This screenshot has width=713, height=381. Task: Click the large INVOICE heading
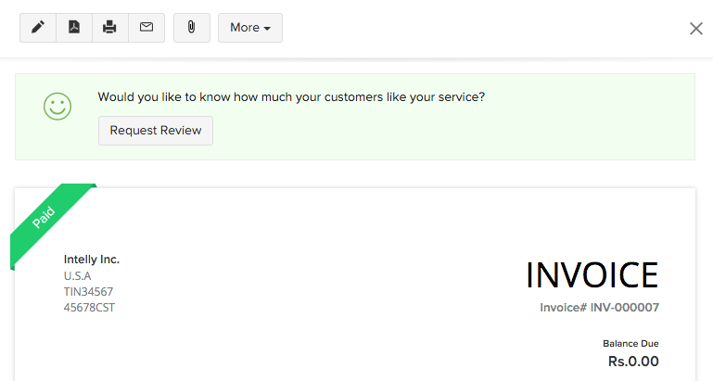tap(592, 275)
